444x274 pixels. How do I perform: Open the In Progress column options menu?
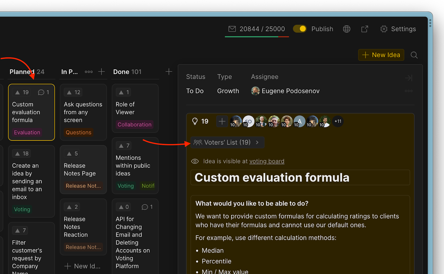click(x=89, y=72)
